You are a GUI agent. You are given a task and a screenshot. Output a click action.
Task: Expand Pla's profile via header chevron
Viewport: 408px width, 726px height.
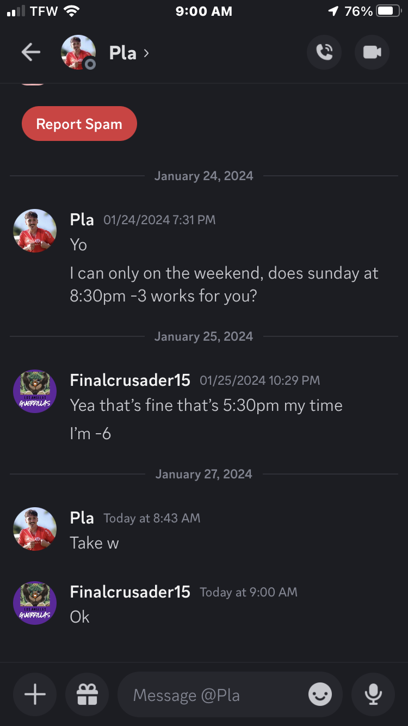click(146, 53)
